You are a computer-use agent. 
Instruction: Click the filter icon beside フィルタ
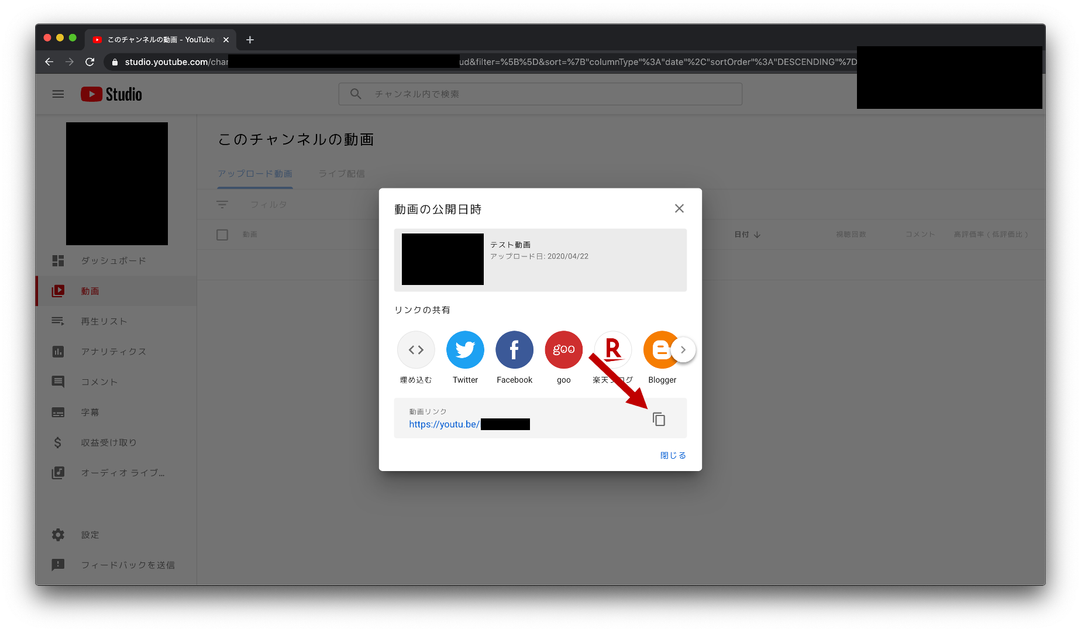coord(222,204)
